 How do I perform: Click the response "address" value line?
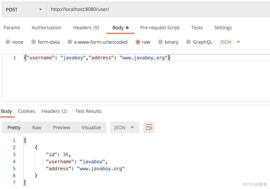(85, 169)
